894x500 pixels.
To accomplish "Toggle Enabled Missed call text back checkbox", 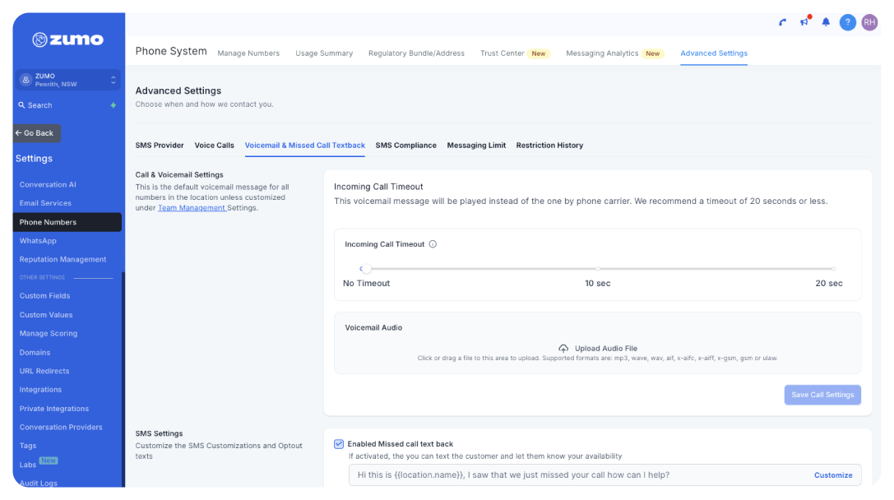I will point(339,444).
